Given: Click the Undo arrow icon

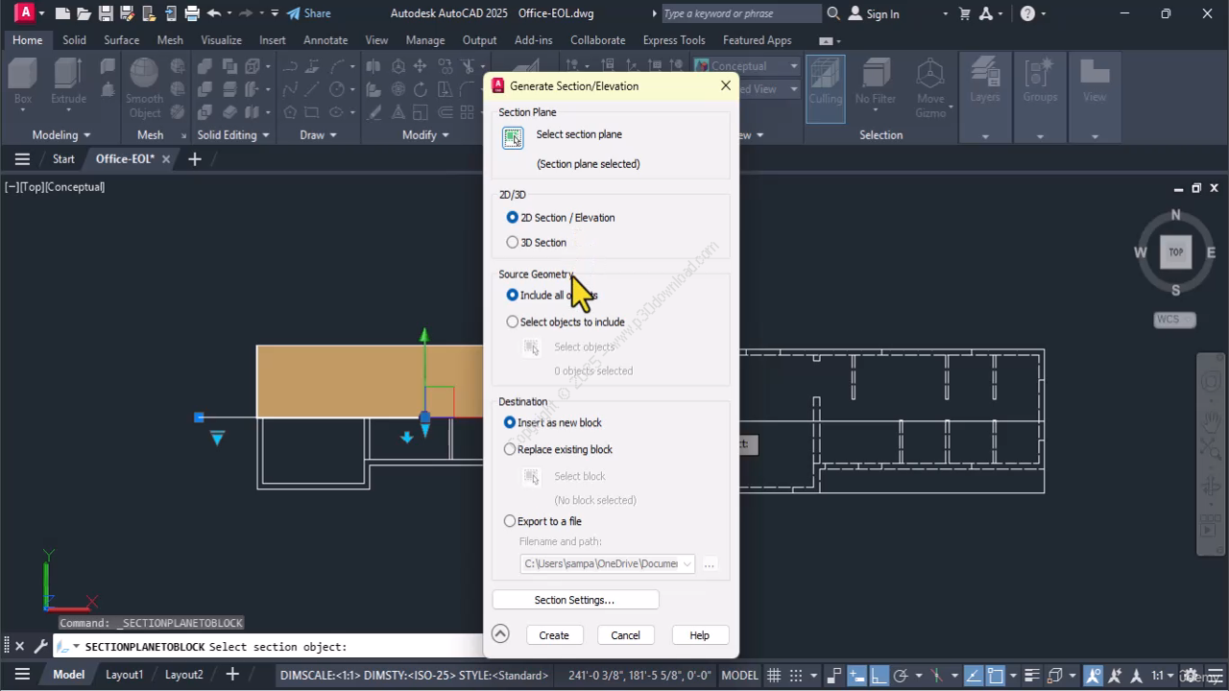Looking at the screenshot, I should [x=214, y=13].
